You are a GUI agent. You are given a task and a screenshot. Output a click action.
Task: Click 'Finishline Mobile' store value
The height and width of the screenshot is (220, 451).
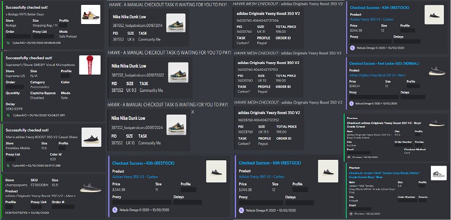[x=18, y=148]
